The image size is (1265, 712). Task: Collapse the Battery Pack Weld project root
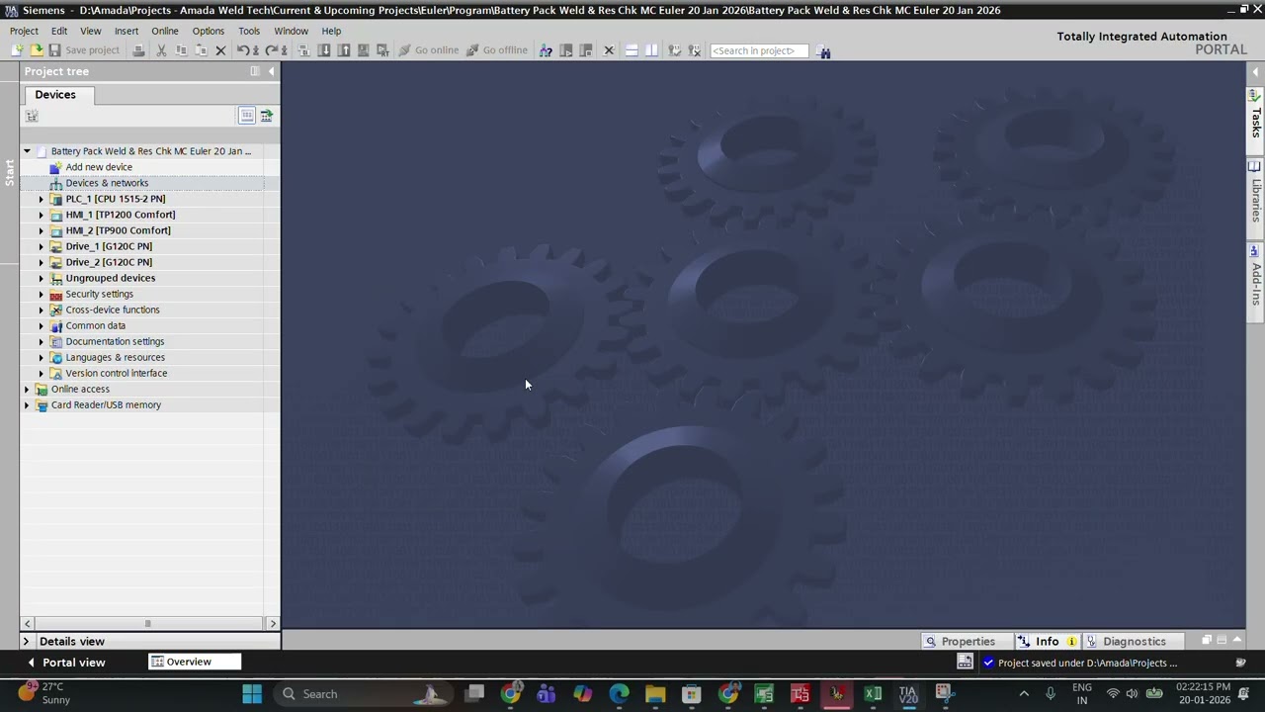28,151
